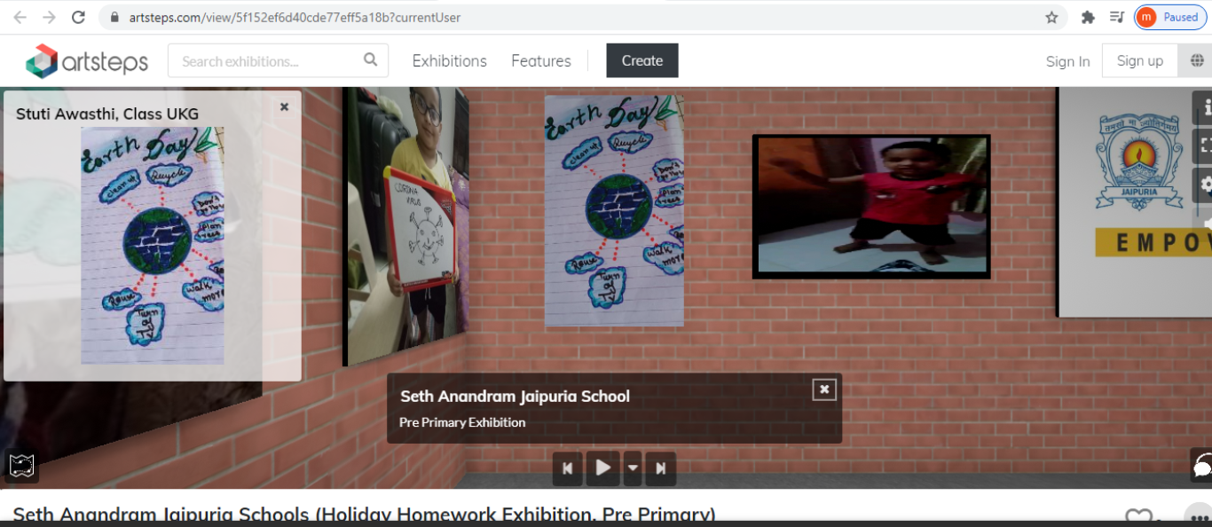Open the Exhibitions menu
This screenshot has width=1212, height=527.
click(450, 61)
